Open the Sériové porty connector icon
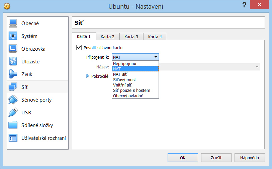 tap(13, 100)
